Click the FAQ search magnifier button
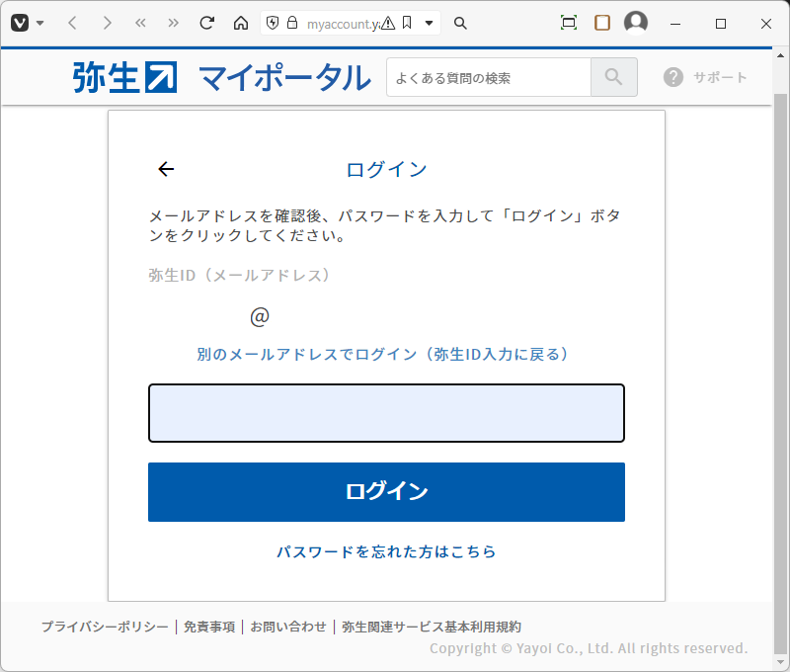Screen dimensions: 790x672 point(613,77)
